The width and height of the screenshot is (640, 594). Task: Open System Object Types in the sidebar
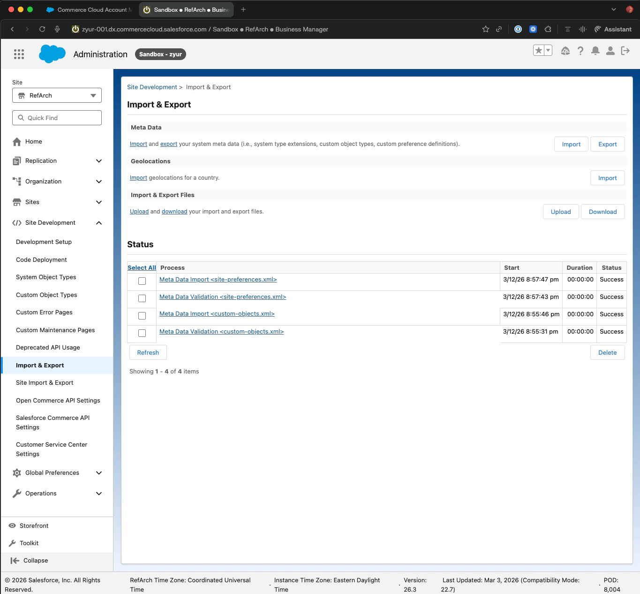tap(46, 277)
